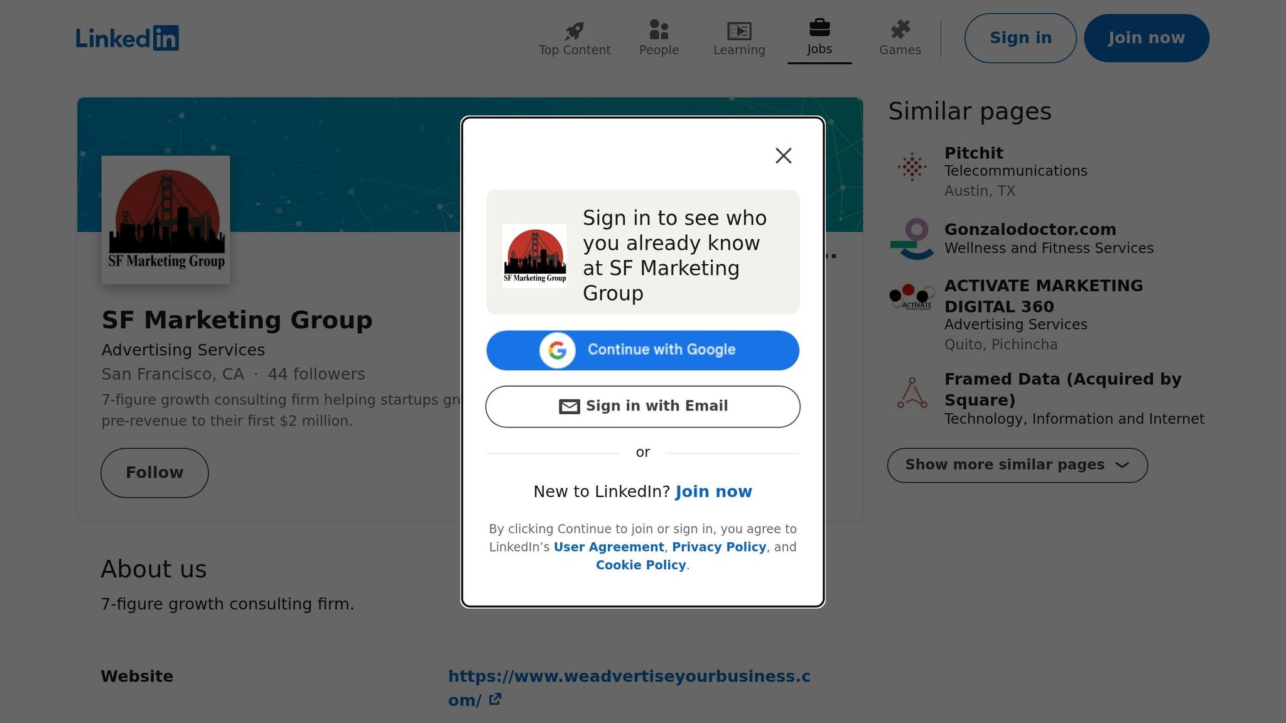Click Gonzalodoctor.com logo icon
Screen dimensions: 1286x723
pos(912,238)
